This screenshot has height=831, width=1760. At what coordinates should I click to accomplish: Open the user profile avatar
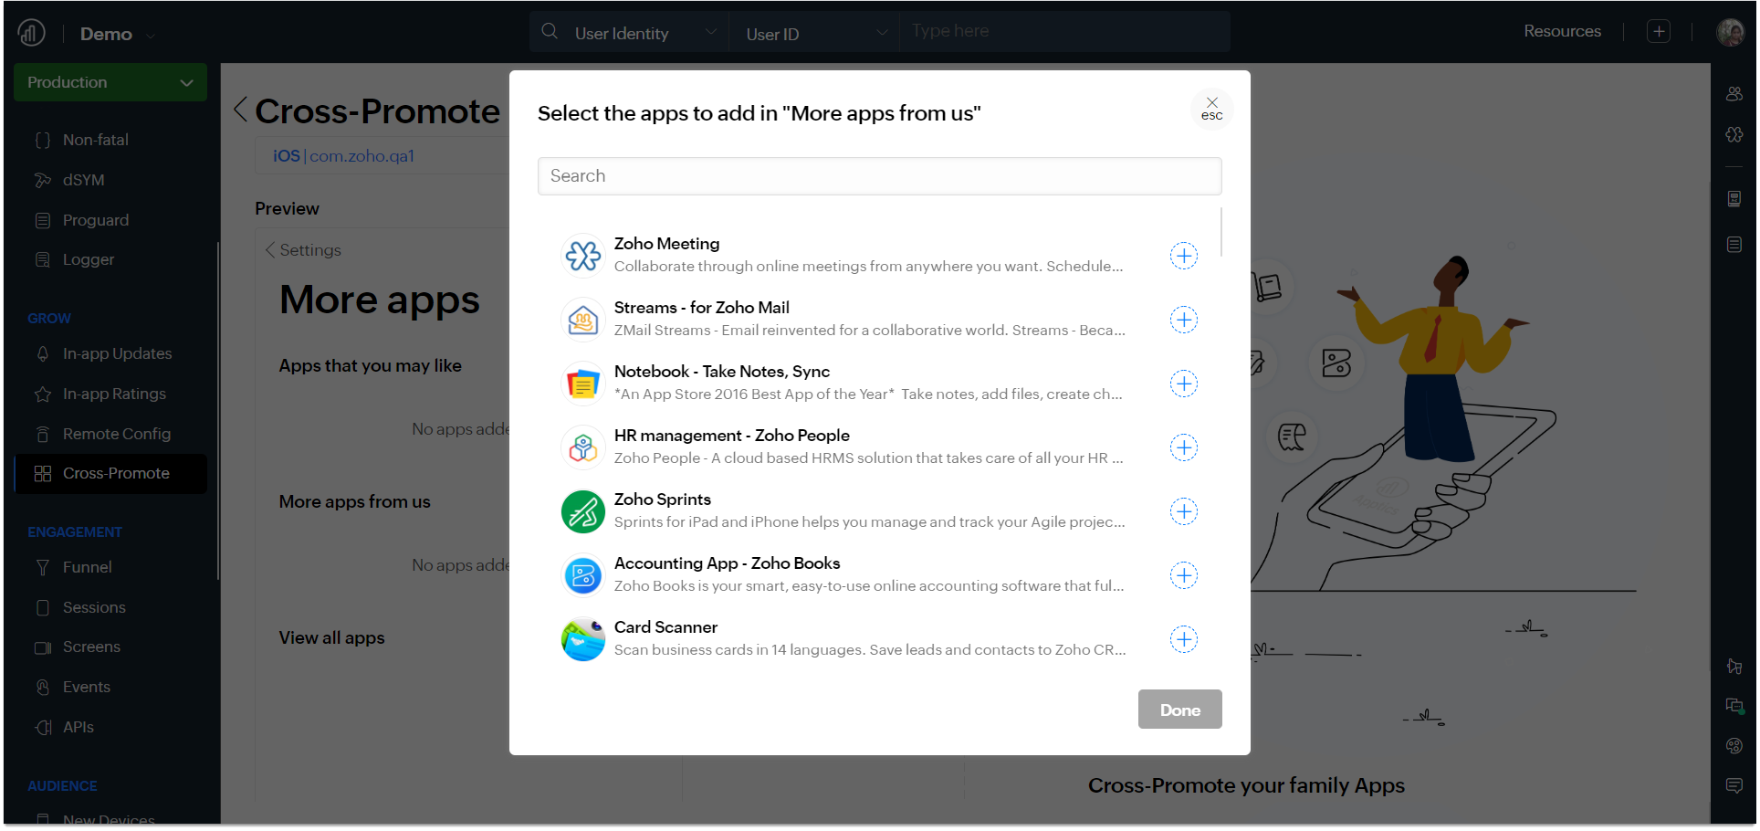click(x=1730, y=32)
